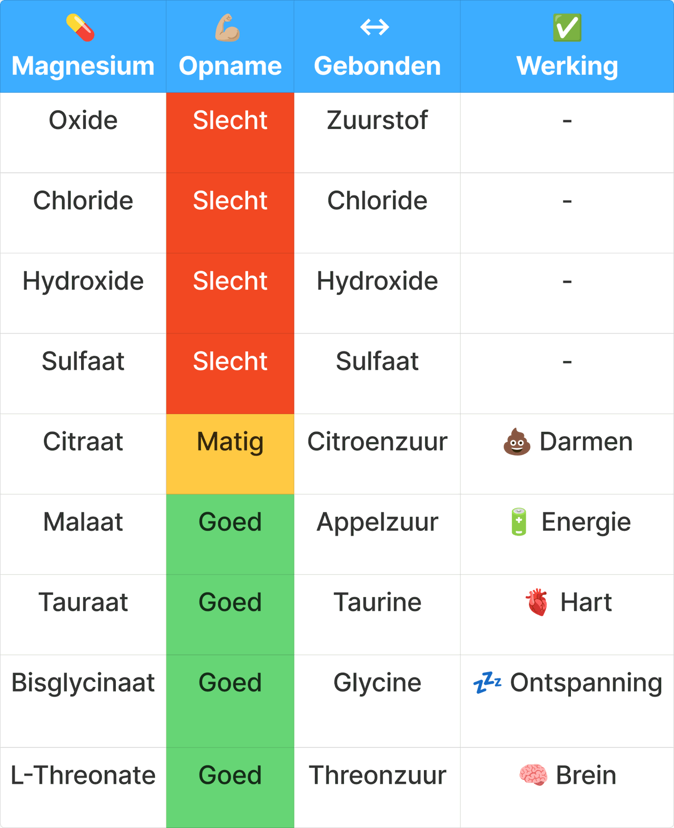The image size is (674, 828).
Task: Click the battery icon beside Energie
Action: pos(519,522)
